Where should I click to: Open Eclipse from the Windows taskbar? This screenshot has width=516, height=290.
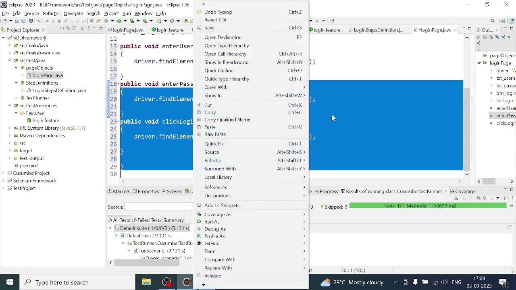pyautogui.click(x=187, y=282)
